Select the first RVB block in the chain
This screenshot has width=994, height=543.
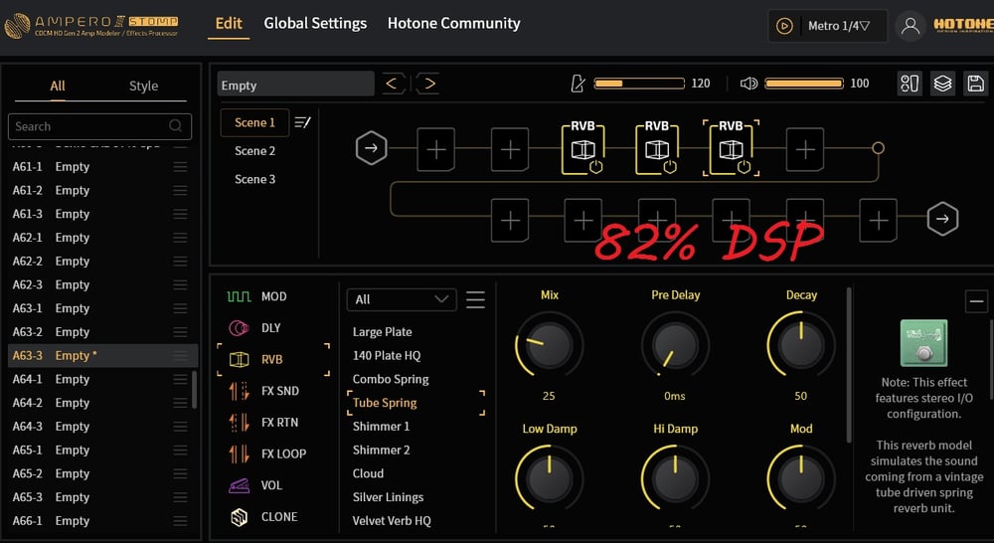(x=582, y=147)
